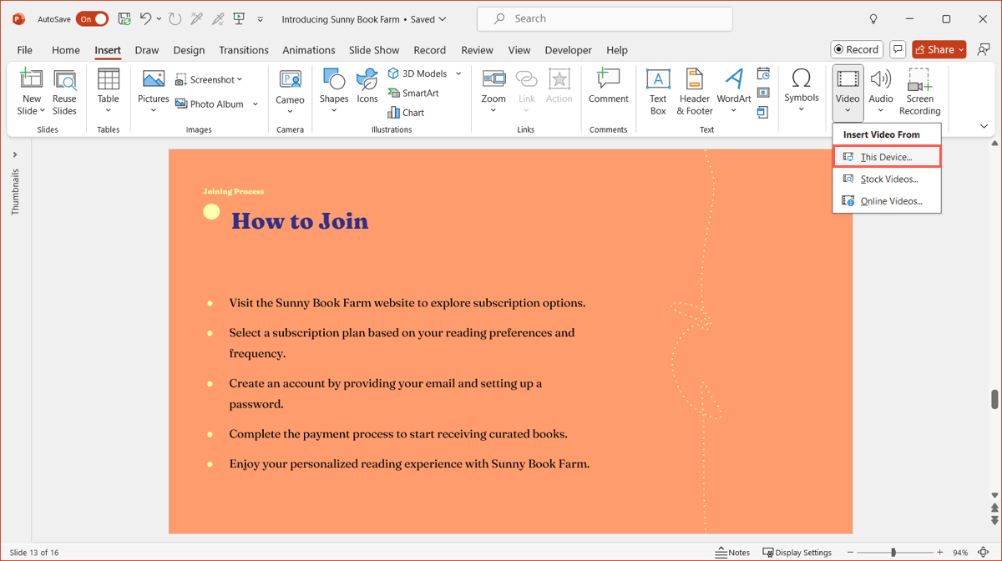Open the Undo history dropdown arrow
The height and width of the screenshot is (561, 1002).
click(159, 18)
